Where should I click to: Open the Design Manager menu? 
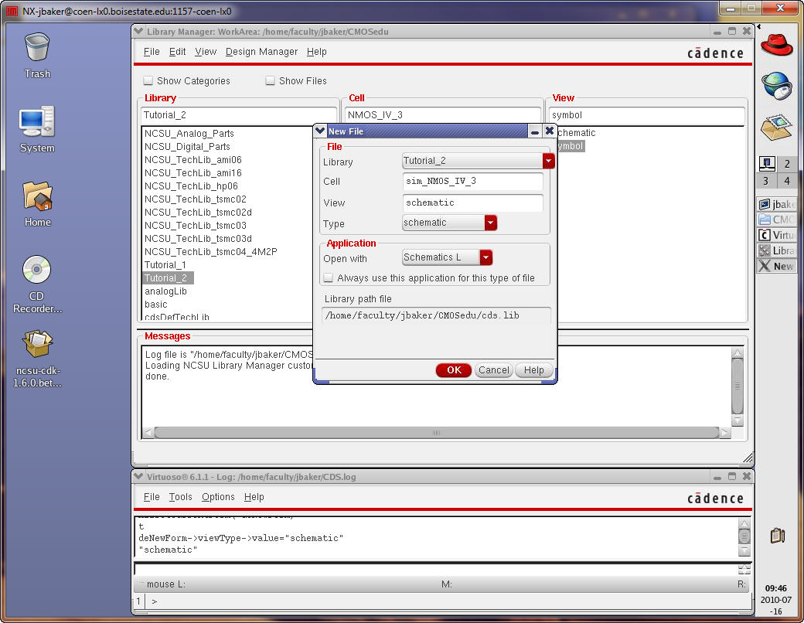click(261, 52)
